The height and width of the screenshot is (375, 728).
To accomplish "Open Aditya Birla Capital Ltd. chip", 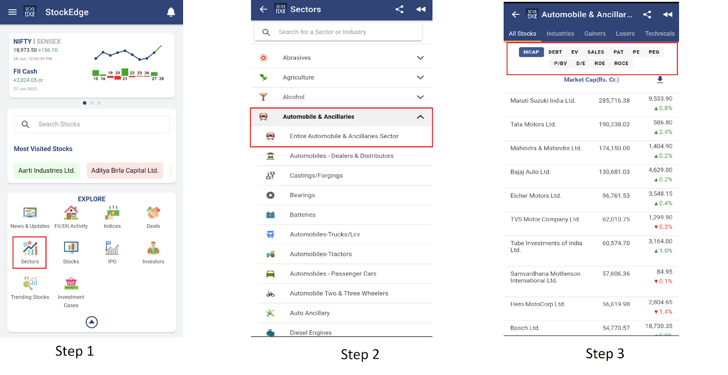I will pyautogui.click(x=125, y=171).
